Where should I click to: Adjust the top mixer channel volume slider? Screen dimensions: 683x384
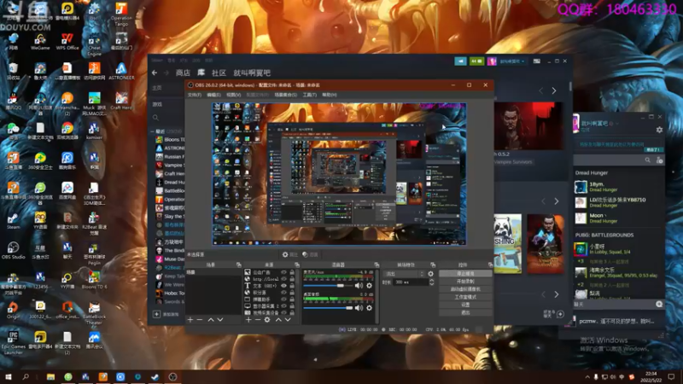pyautogui.click(x=328, y=286)
